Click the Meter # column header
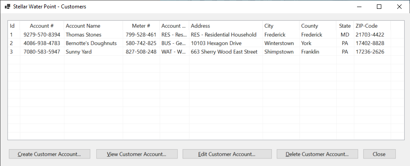The width and height of the screenshot is (410, 166). point(141,26)
